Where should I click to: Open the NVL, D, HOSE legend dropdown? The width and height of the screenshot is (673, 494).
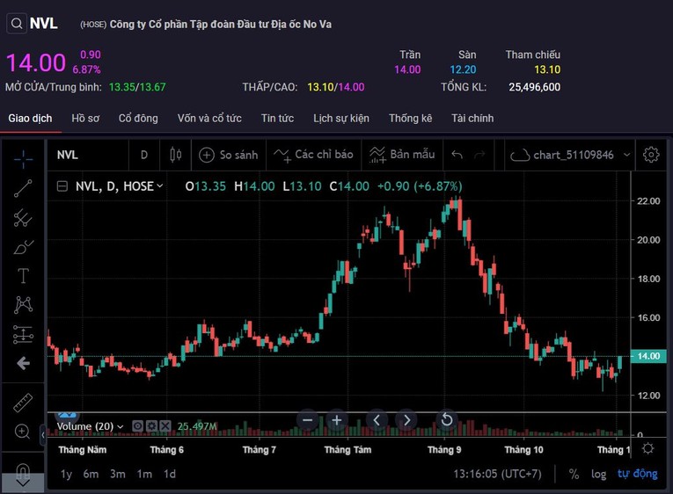click(159, 186)
